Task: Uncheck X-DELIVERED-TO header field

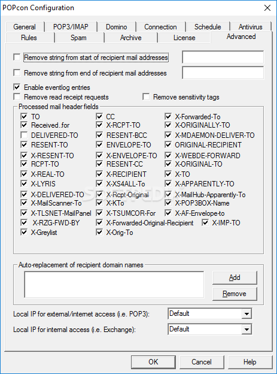Action: (24, 194)
